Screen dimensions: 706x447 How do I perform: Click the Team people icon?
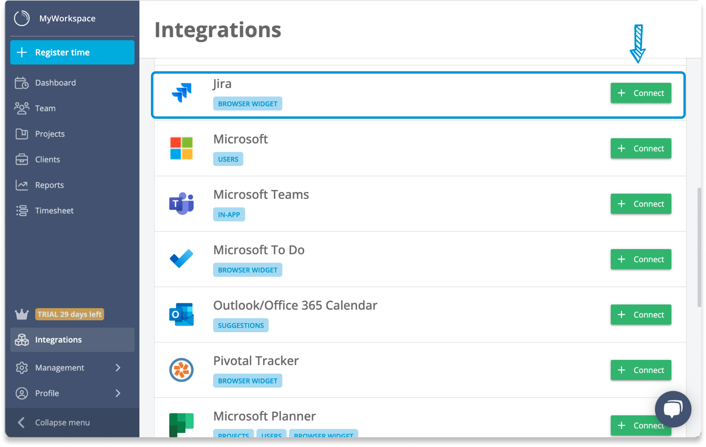coord(22,108)
